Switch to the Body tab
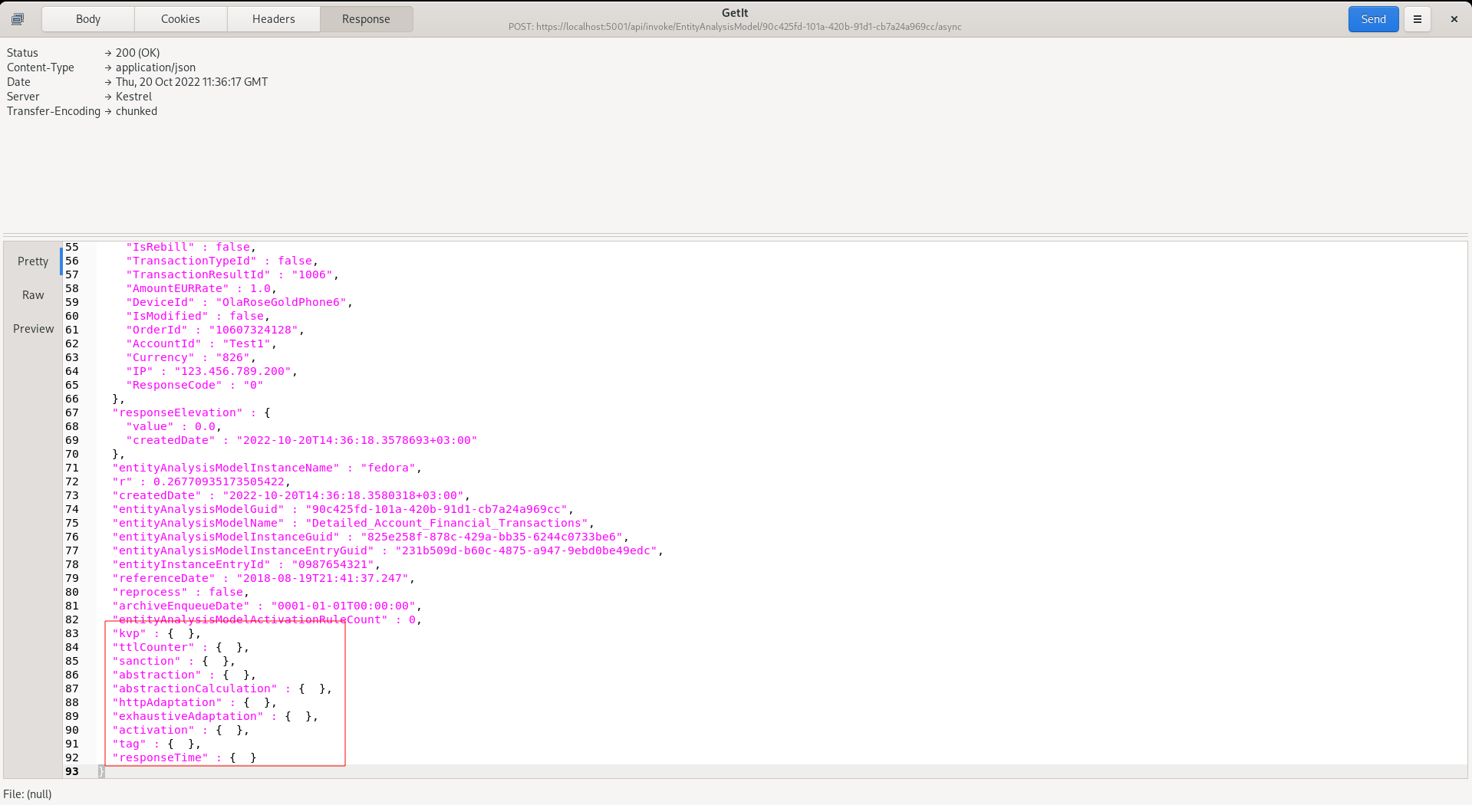 tap(88, 19)
